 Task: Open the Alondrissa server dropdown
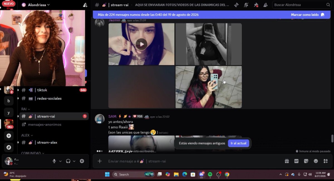(x=39, y=5)
